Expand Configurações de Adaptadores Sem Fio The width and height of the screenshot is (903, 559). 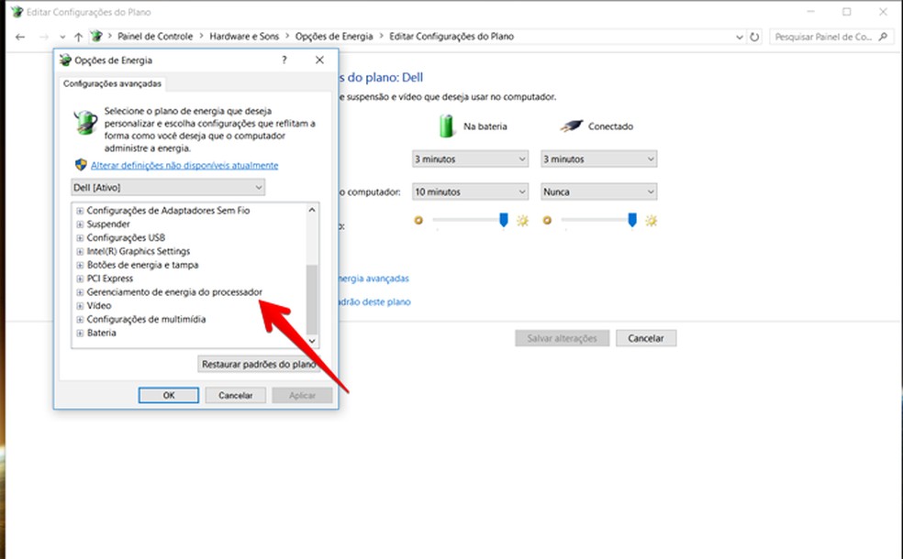point(80,211)
